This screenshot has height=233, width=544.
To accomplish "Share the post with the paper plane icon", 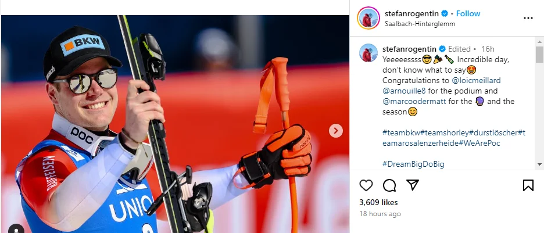I will click(x=413, y=185).
